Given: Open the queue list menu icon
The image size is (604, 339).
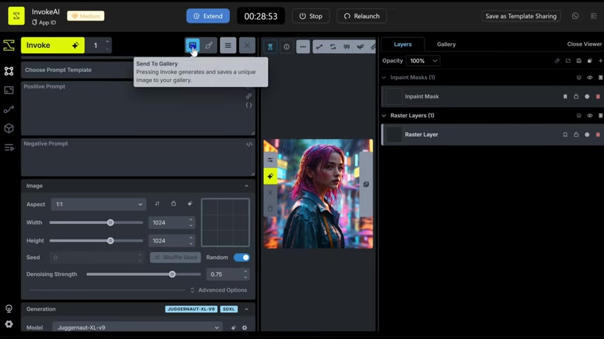Looking at the screenshot, I should point(228,45).
